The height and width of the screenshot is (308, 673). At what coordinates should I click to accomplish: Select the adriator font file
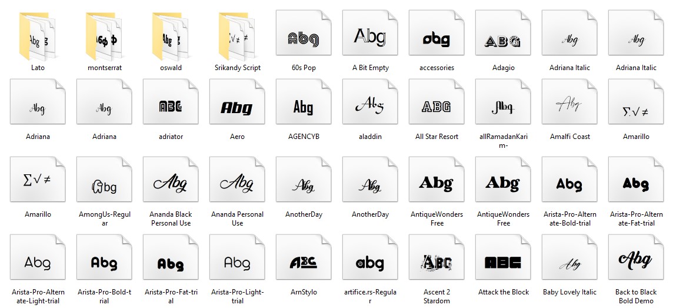(x=171, y=107)
